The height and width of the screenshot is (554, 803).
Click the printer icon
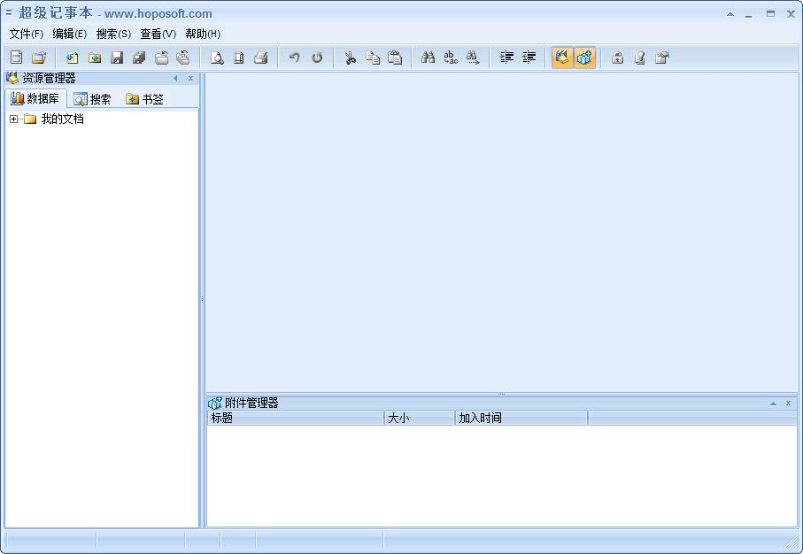261,58
